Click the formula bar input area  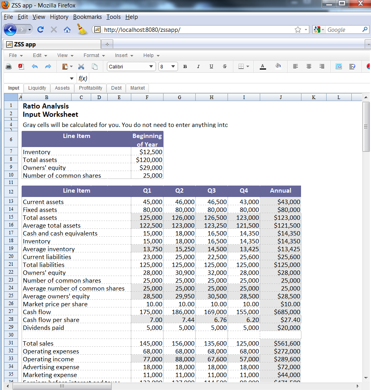229,79
